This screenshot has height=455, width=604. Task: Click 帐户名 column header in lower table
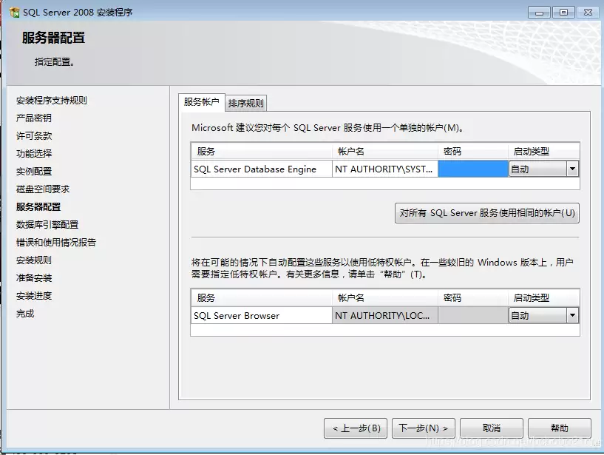[x=385, y=297]
